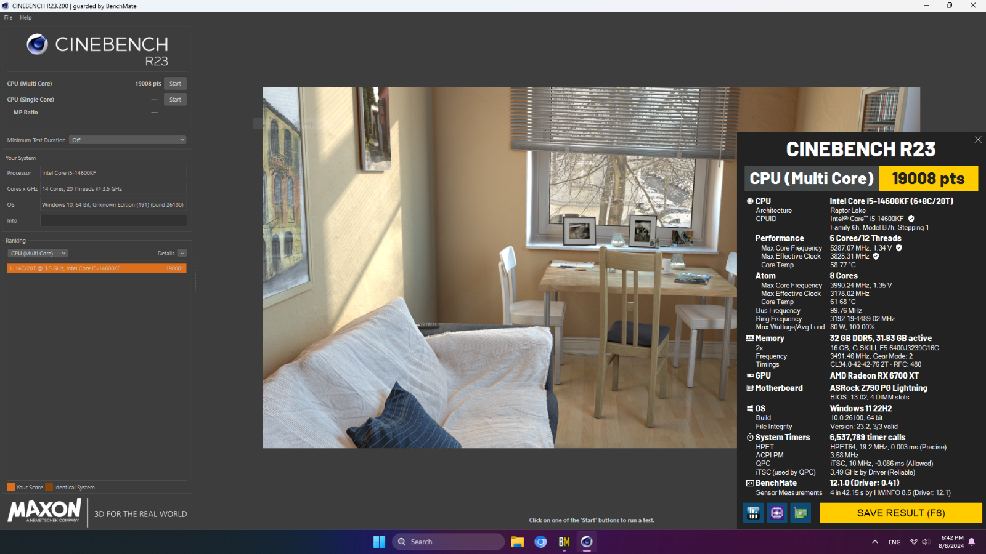
Task: Open notifications bell icon
Action: point(972,542)
